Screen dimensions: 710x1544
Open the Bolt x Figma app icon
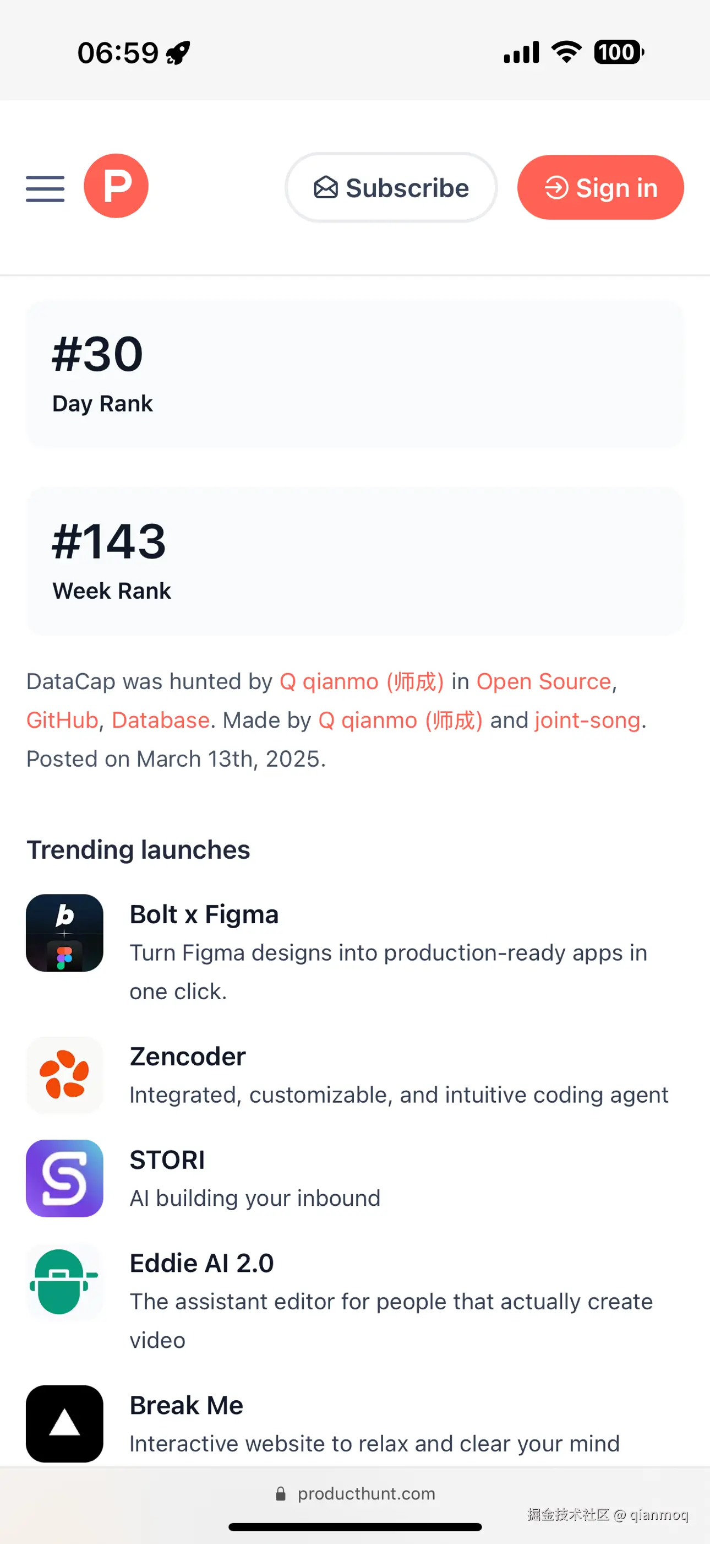coord(64,933)
